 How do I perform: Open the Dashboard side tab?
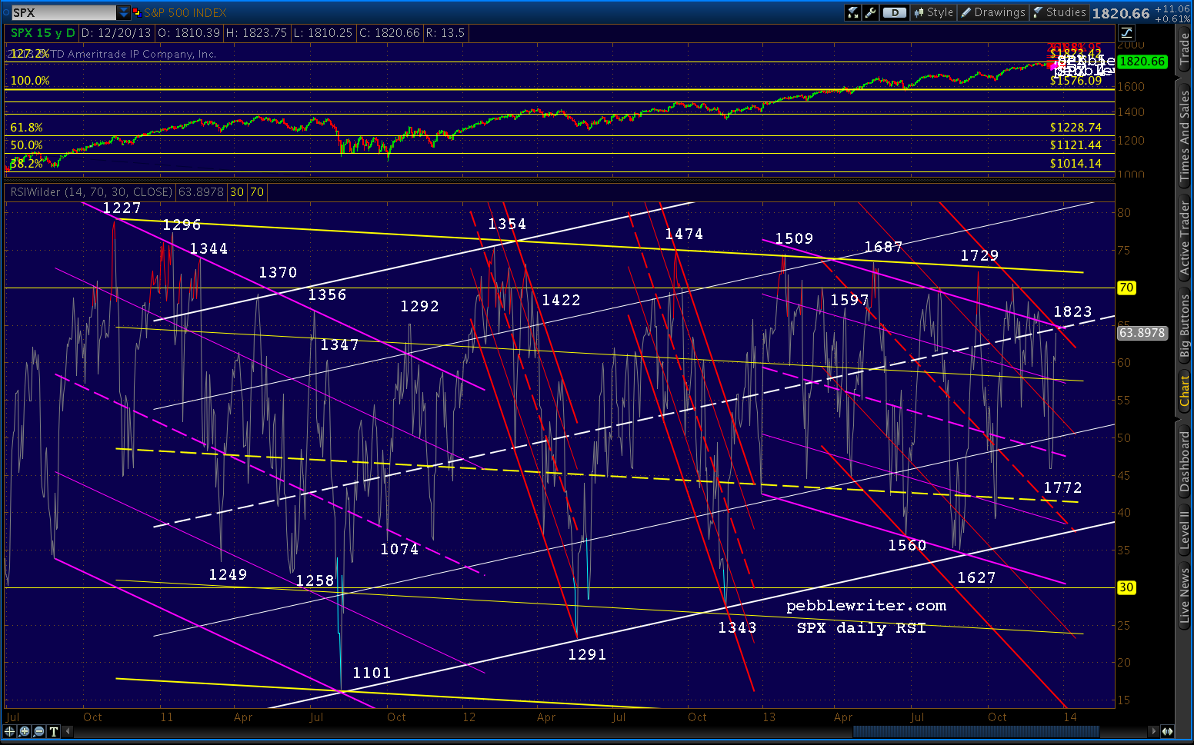[x=1185, y=461]
